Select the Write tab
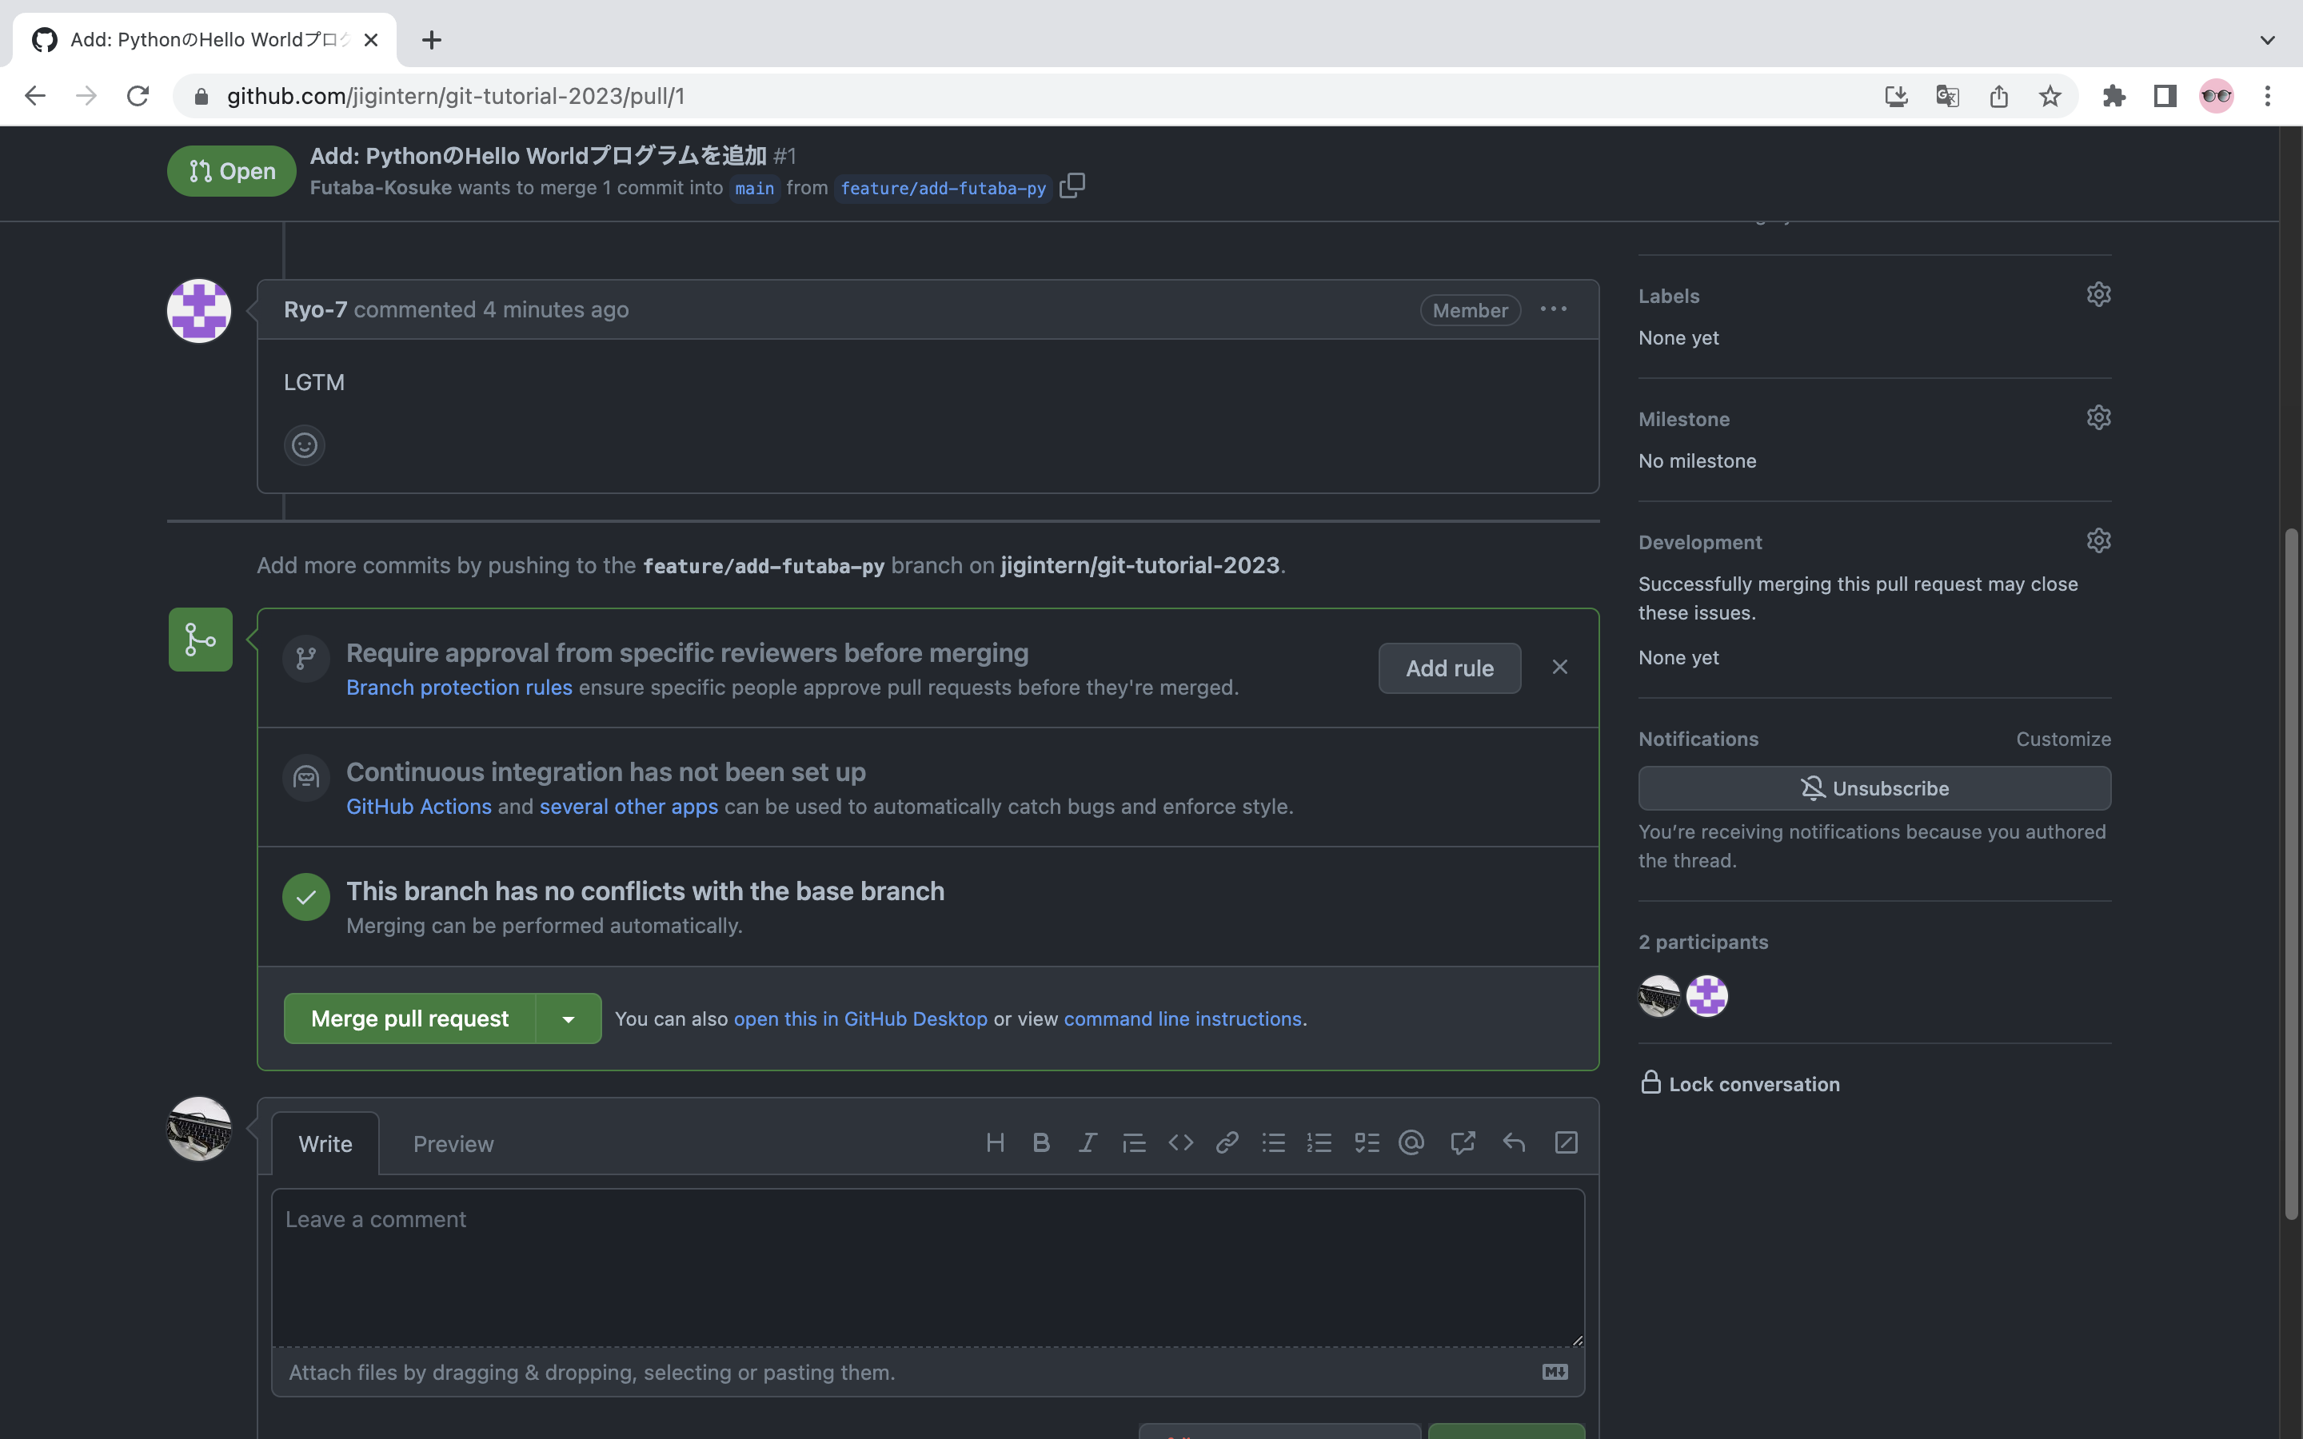The width and height of the screenshot is (2303, 1439). pos(325,1144)
